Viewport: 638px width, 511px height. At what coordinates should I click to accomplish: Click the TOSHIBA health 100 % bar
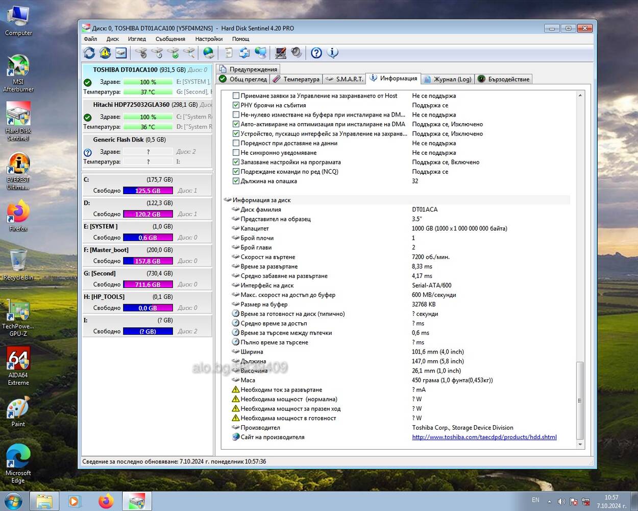(148, 82)
